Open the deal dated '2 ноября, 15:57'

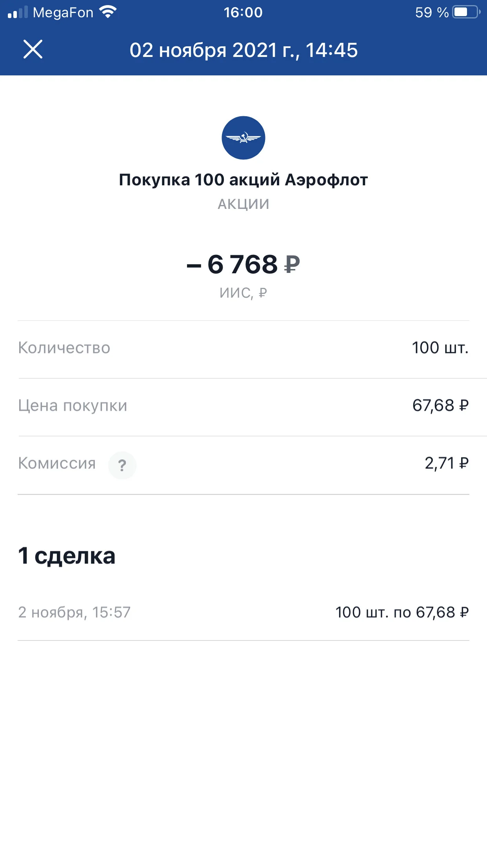[243, 613]
